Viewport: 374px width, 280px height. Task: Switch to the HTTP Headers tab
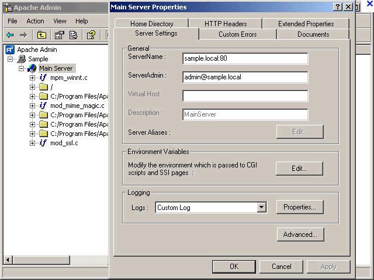(x=226, y=23)
